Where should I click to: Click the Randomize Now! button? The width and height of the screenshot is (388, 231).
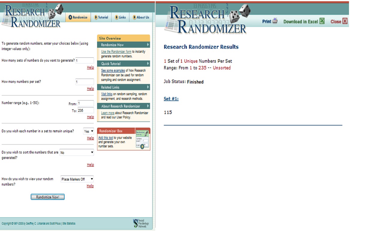pos(48,197)
